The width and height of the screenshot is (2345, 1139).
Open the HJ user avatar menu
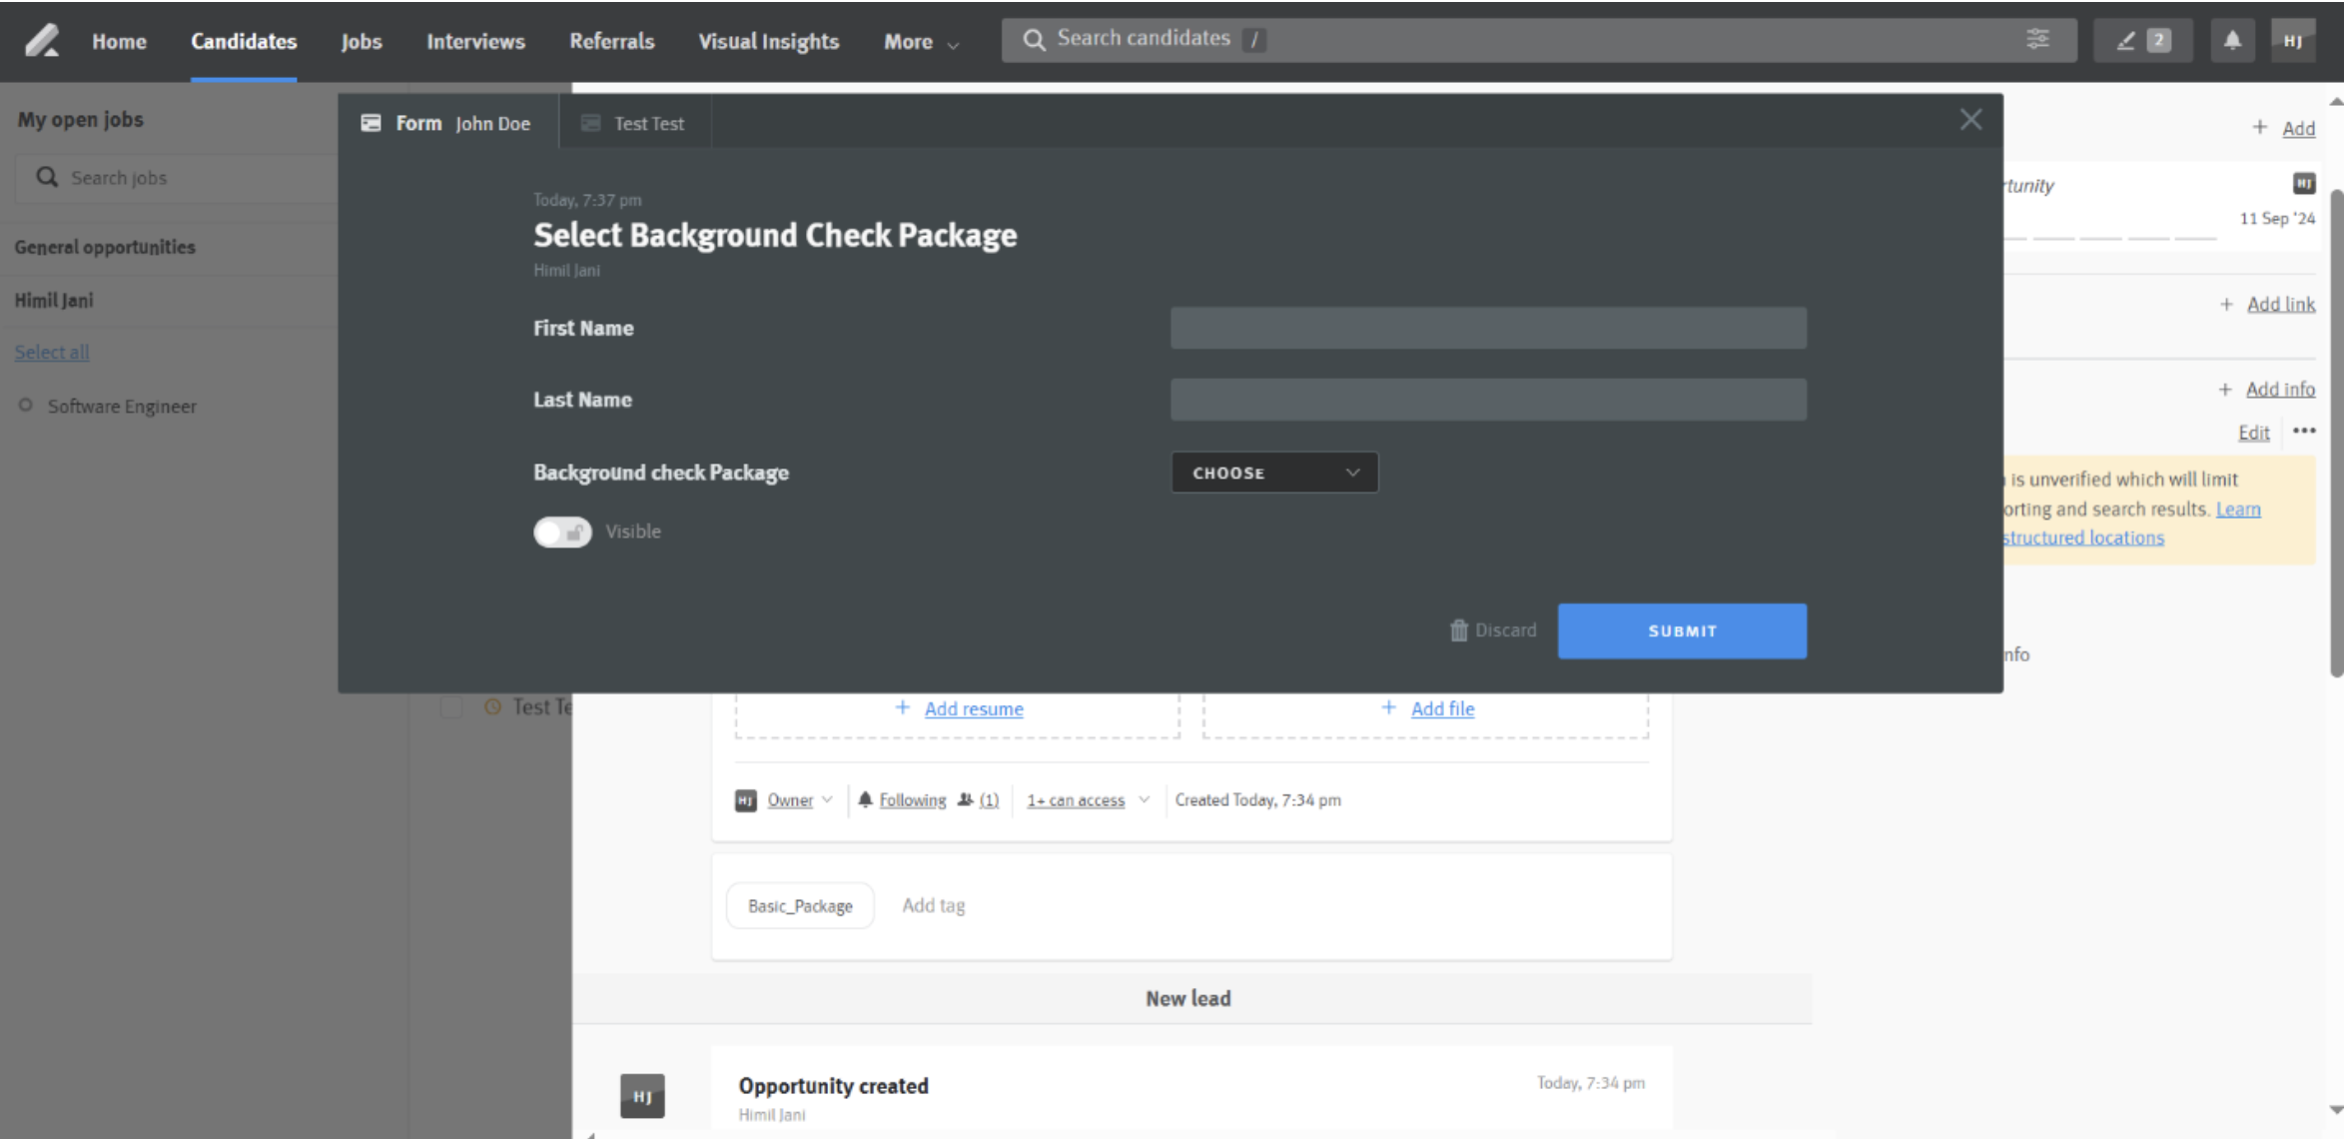tap(2293, 40)
